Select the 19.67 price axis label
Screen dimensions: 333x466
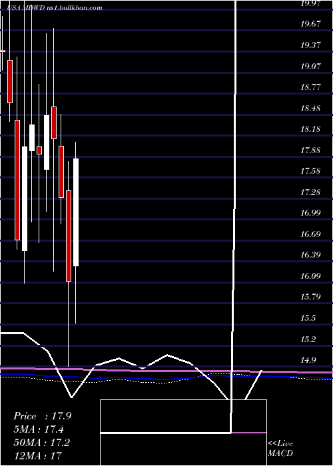point(310,24)
